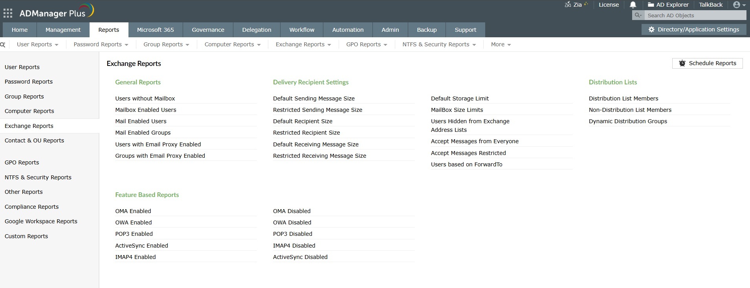Switch to the Management tab
This screenshot has width=750, height=288.
[63, 30]
